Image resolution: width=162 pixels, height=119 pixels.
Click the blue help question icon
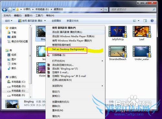[x=152, y=20]
